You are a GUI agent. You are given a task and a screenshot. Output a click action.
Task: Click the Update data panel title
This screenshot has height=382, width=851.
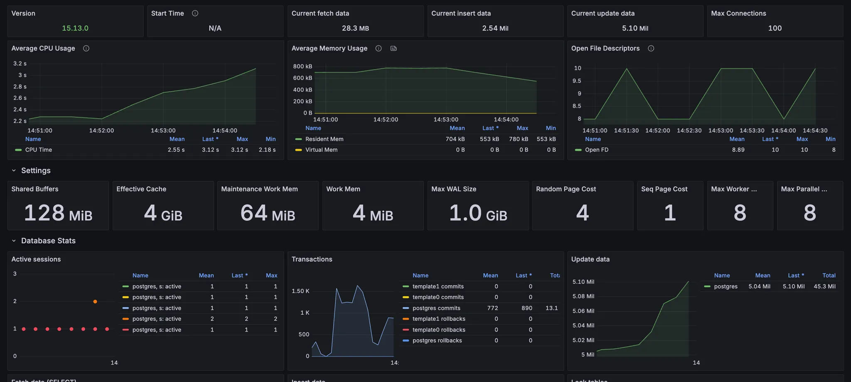point(590,259)
